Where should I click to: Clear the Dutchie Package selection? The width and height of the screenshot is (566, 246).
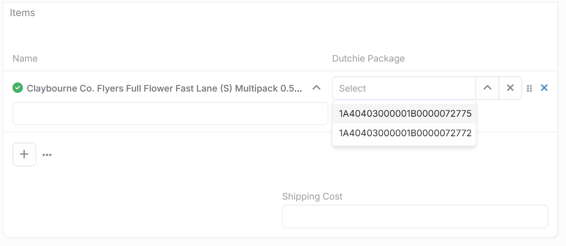pos(510,88)
